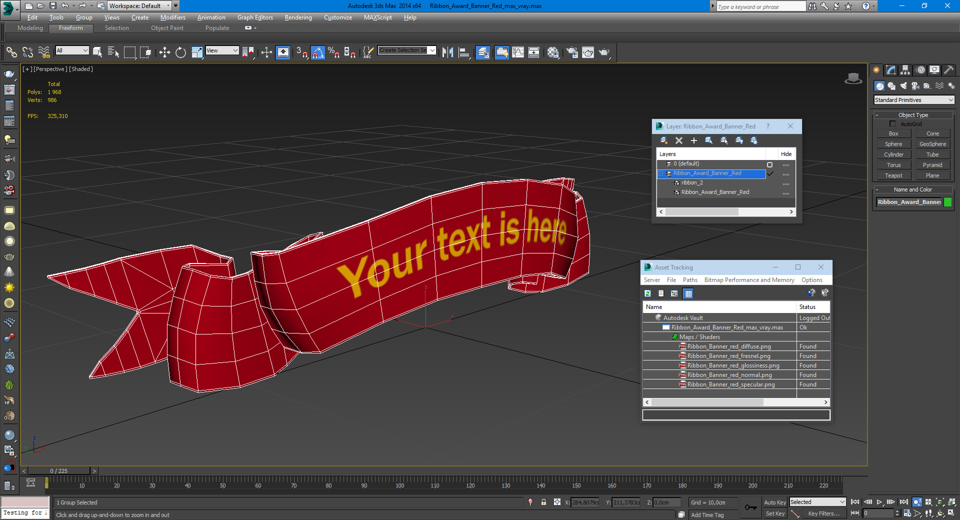
Task: Click the green object color swatch
Action: (x=947, y=202)
